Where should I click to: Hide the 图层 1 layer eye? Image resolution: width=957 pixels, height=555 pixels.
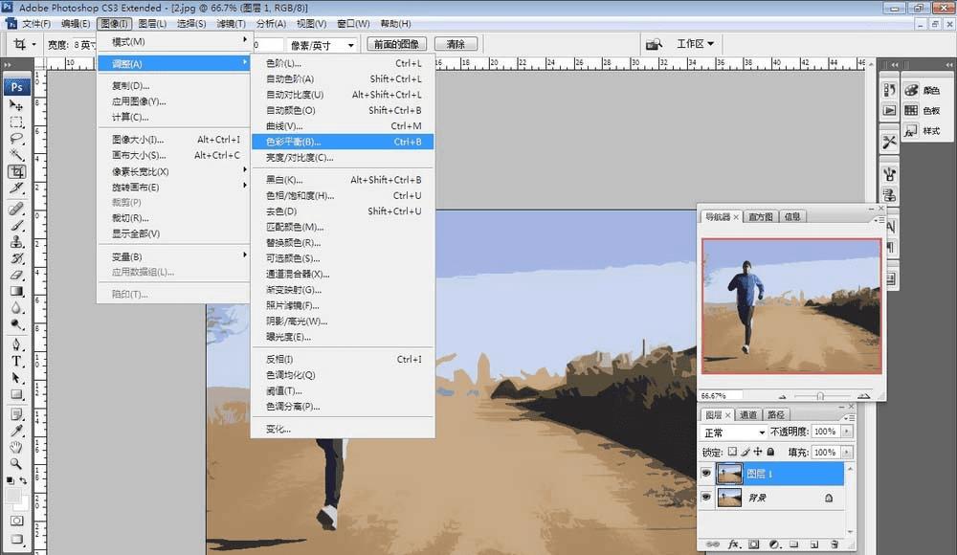tap(706, 474)
